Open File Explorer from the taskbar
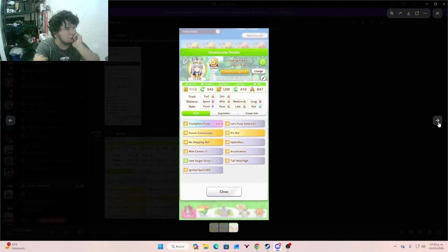This screenshot has width=448, height=252. 206,247
